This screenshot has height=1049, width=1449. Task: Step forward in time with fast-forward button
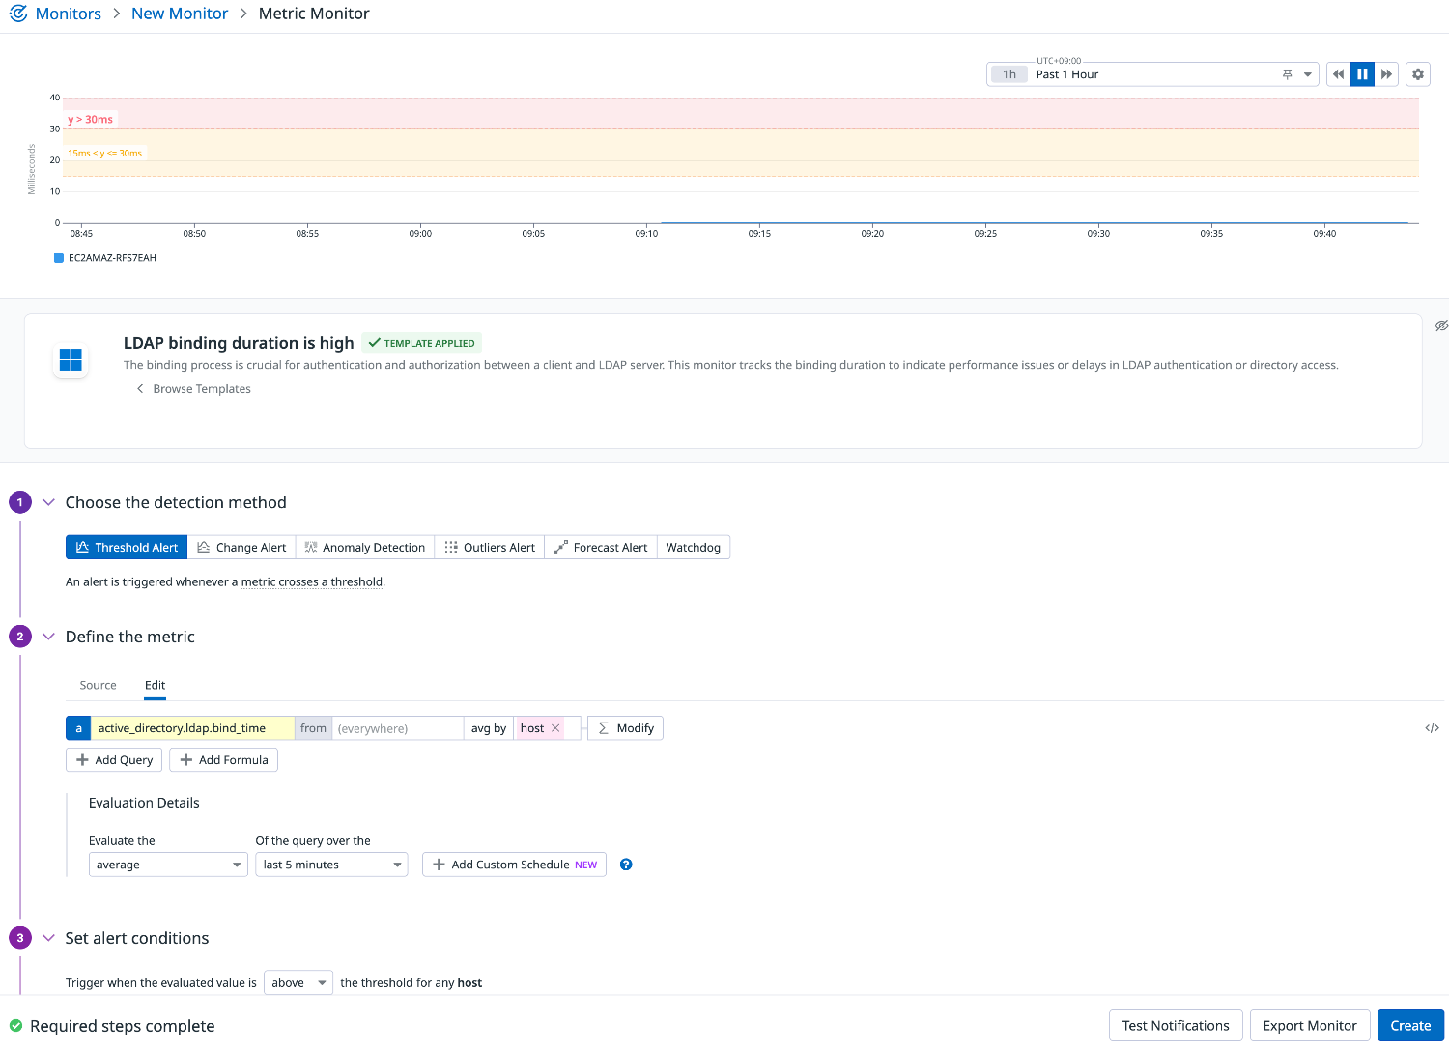point(1387,74)
